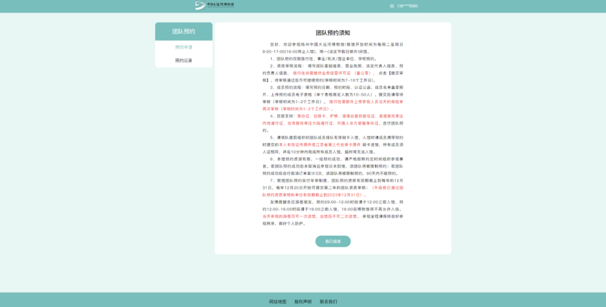
Task: Click the 团队预约须知 heading text
Action: [x=333, y=33]
